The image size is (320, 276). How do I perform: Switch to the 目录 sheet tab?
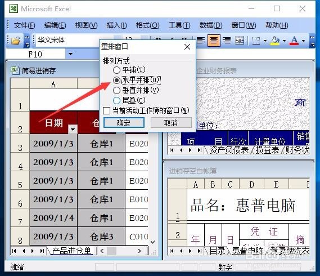pyautogui.click(x=217, y=251)
